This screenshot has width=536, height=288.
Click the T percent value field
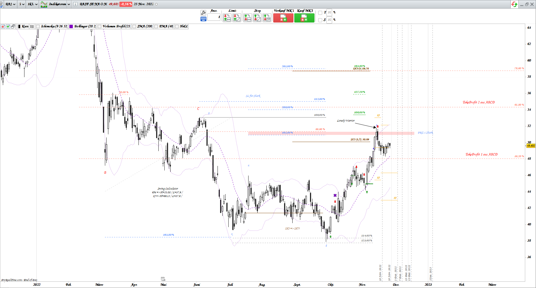329,13
